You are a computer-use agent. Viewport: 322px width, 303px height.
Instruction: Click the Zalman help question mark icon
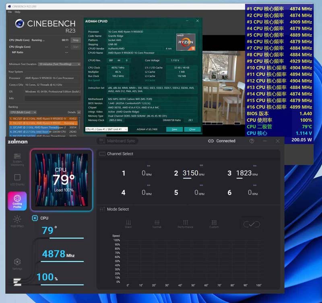coord(252,141)
